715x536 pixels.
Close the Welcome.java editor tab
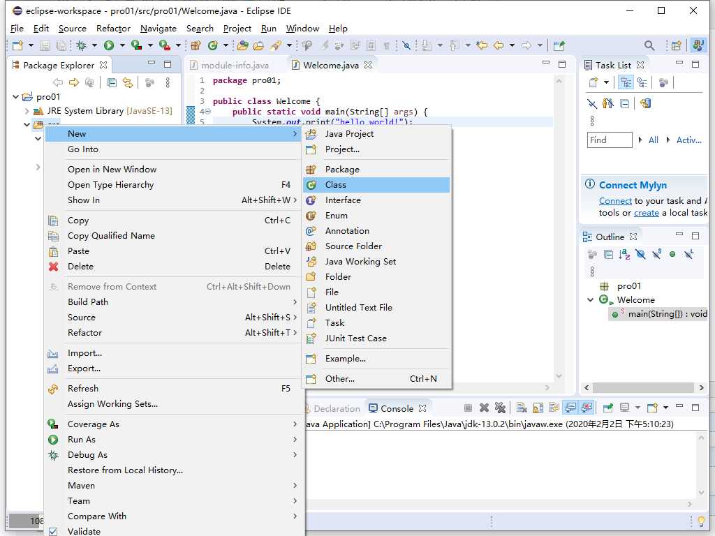tap(368, 65)
